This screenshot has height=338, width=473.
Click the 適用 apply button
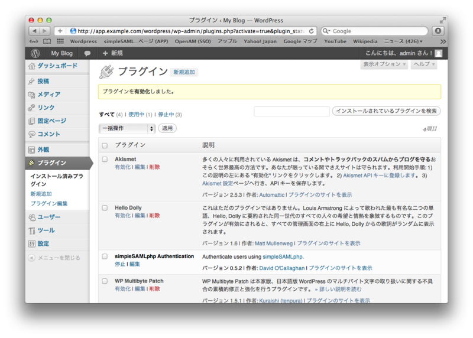167,128
